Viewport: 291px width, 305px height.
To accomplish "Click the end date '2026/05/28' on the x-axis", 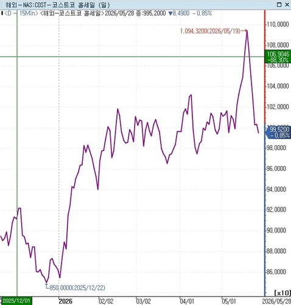I will pyautogui.click(x=276, y=301).
